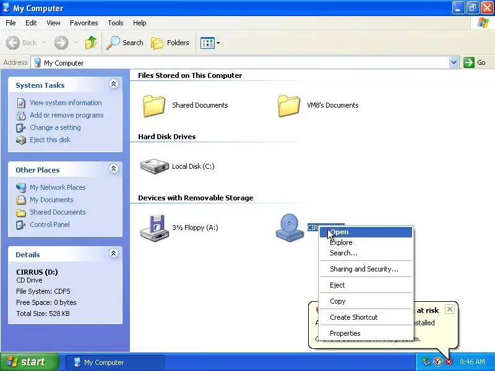
Task: Choose Open in context menu
Action: (x=366, y=232)
